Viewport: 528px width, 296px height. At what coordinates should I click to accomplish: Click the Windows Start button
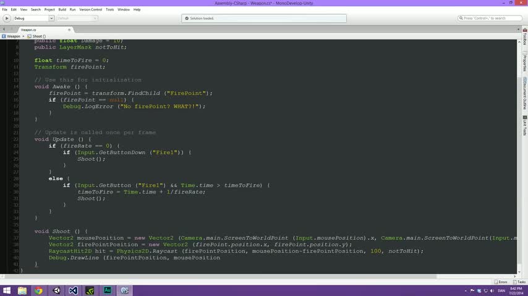[x=7, y=290]
